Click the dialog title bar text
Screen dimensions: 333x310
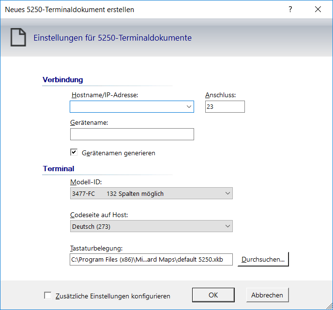[x=70, y=9]
